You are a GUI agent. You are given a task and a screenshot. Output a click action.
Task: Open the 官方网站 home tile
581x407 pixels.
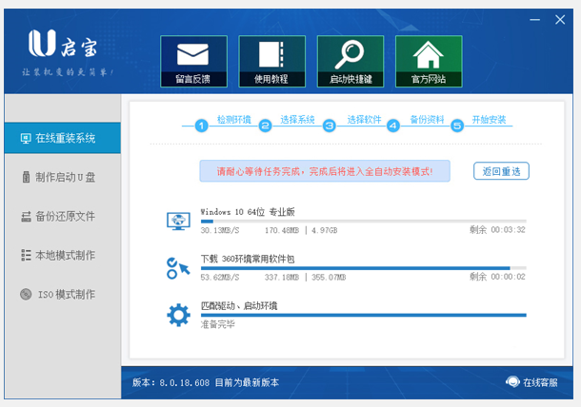429,62
